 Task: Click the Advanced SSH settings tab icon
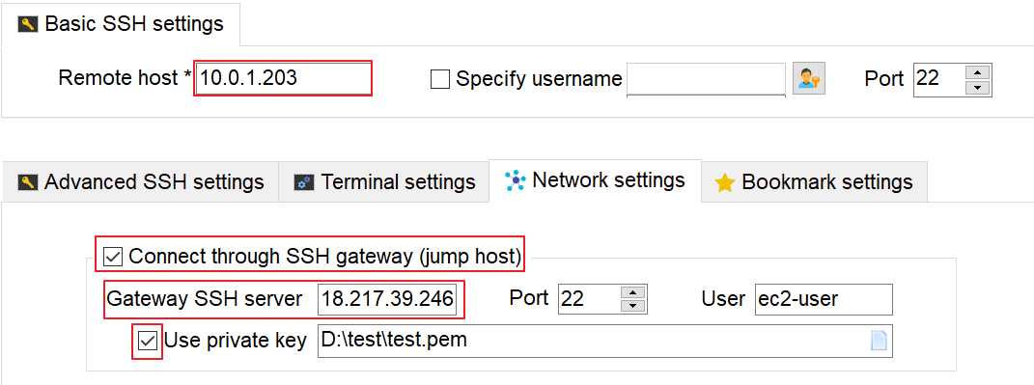click(28, 182)
